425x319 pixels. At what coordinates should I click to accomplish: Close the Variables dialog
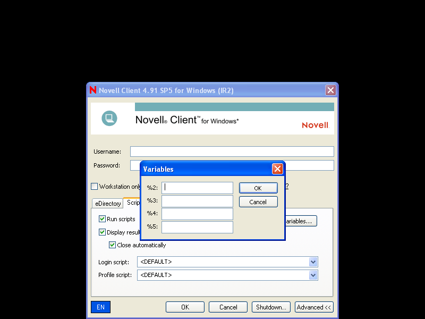(277, 169)
